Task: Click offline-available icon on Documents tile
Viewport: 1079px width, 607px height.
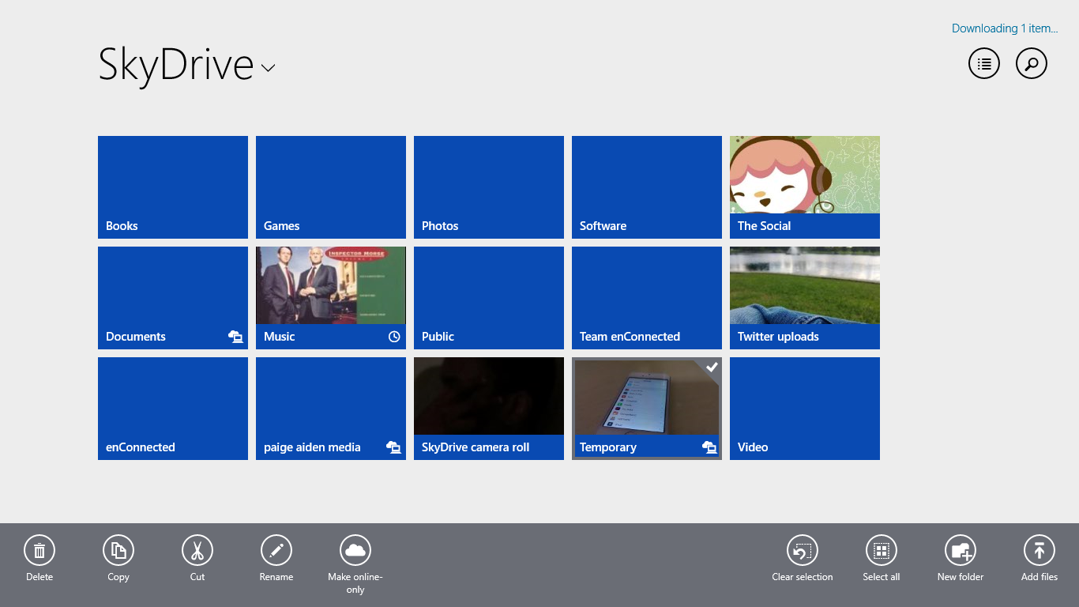Action: tap(235, 337)
